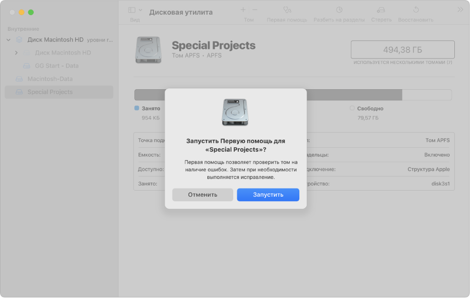
Task: Select Диск Macintosh HD container in sidebar
Action: 59,39
